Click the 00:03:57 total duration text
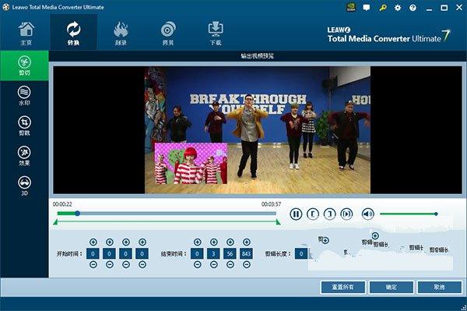The image size is (467, 311). coord(271,204)
